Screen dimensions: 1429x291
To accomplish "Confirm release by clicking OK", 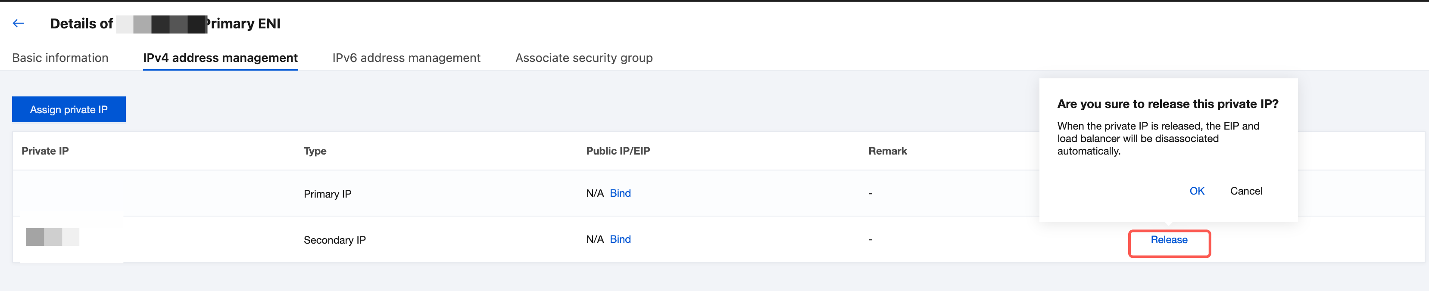I will [1197, 191].
